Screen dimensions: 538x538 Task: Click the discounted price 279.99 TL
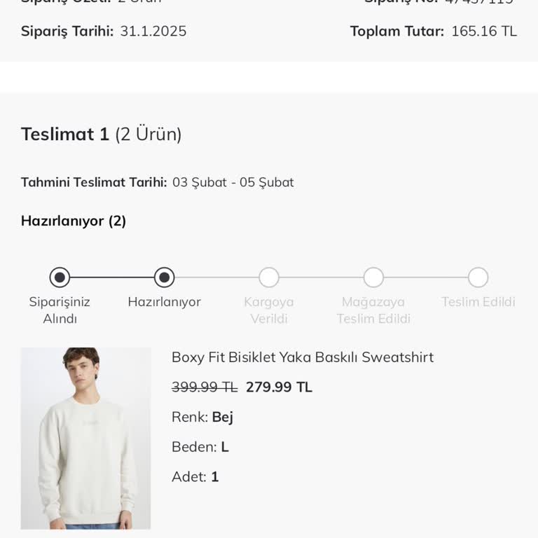pyautogui.click(x=279, y=387)
